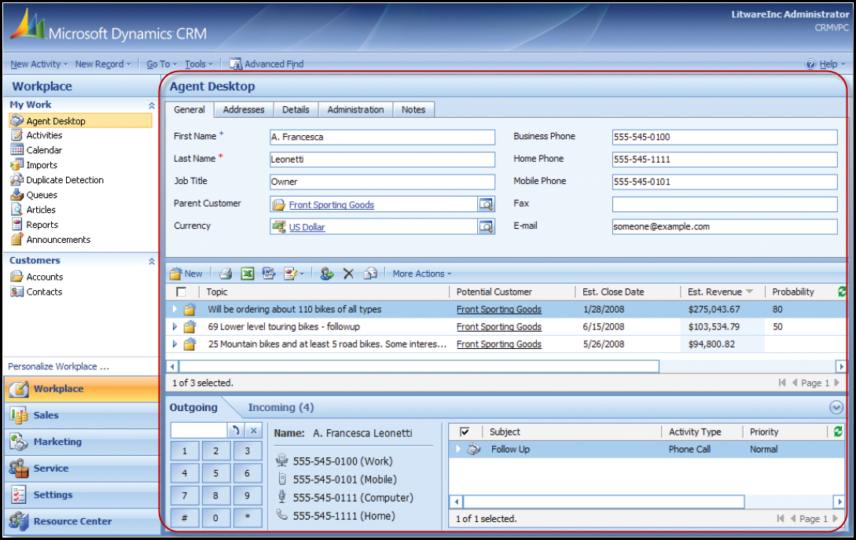This screenshot has height=540, width=856.
Task: Click New button in grid toolbar
Action: point(186,274)
